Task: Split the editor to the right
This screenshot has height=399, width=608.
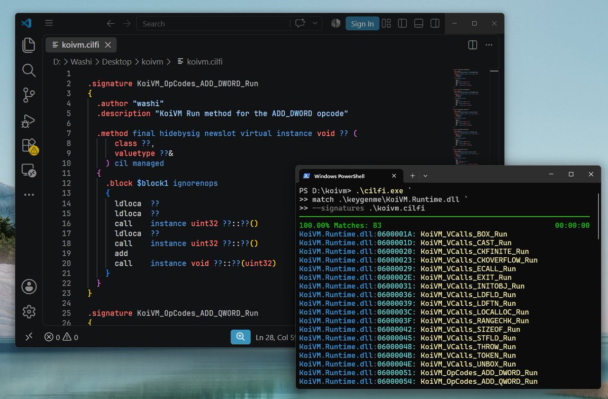Action: 473,45
